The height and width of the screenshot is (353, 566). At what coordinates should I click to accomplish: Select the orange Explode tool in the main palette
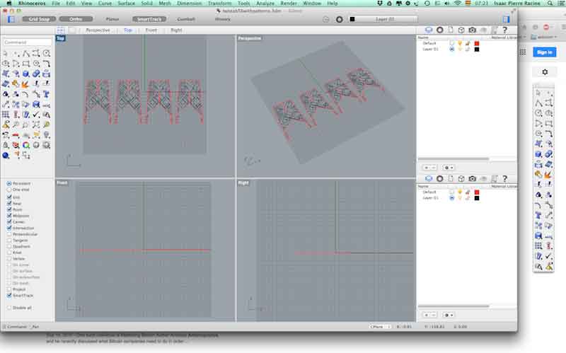[x=25, y=84]
